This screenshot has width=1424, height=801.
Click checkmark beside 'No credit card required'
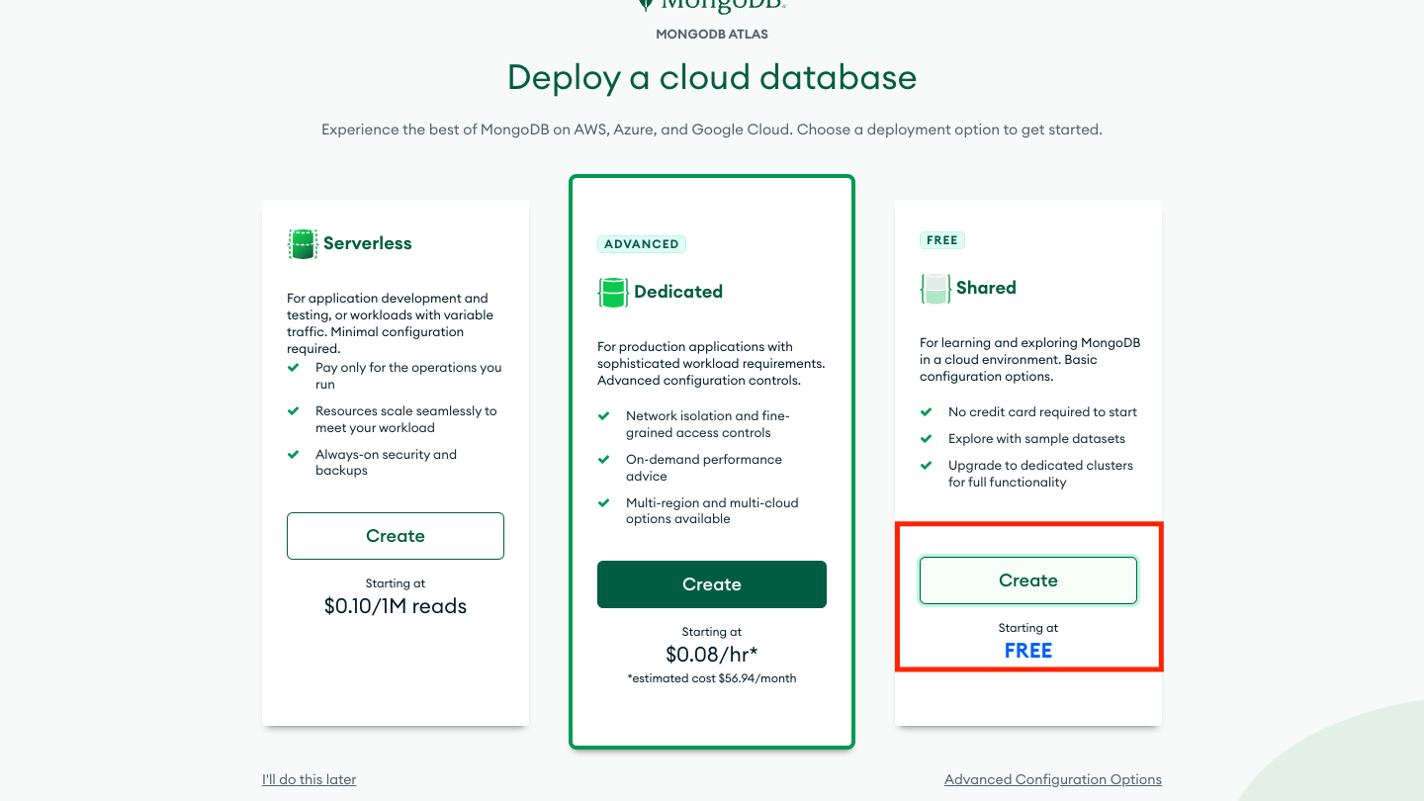click(x=927, y=412)
